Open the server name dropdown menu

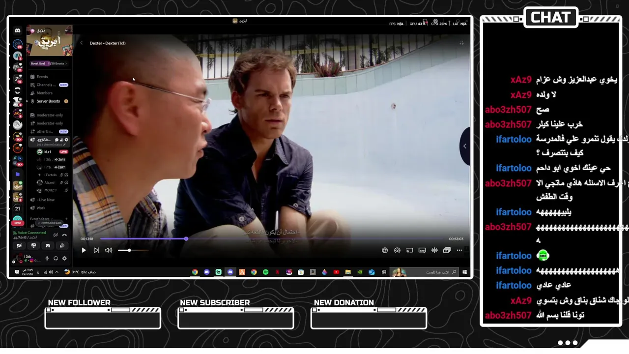pos(66,30)
